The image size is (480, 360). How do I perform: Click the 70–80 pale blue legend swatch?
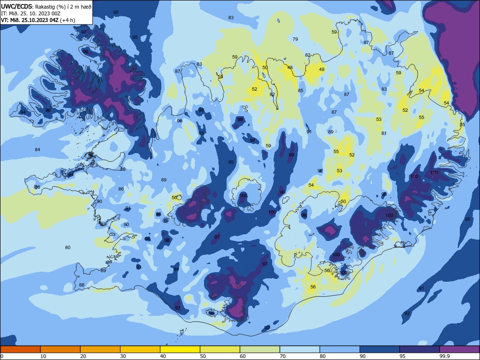(300, 349)
